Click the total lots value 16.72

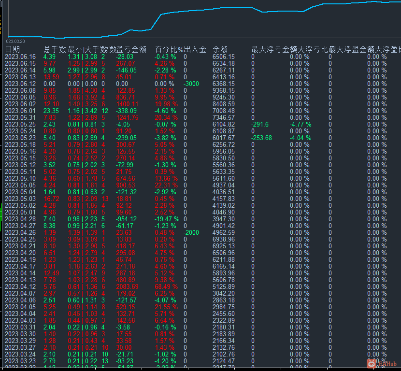[x=51, y=199]
